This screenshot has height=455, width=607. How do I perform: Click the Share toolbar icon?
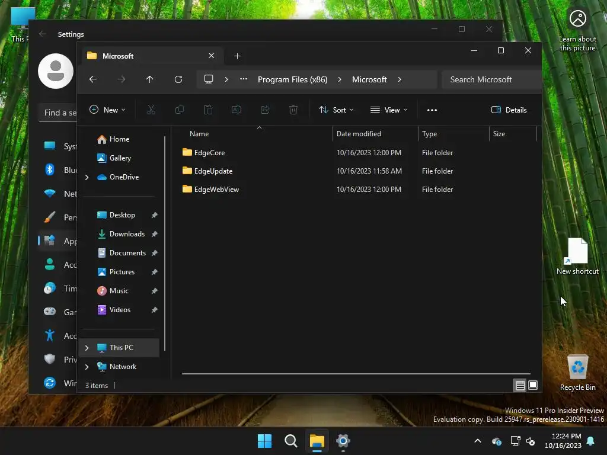(x=265, y=110)
